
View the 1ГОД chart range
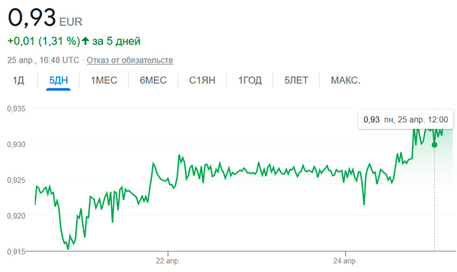(x=250, y=80)
